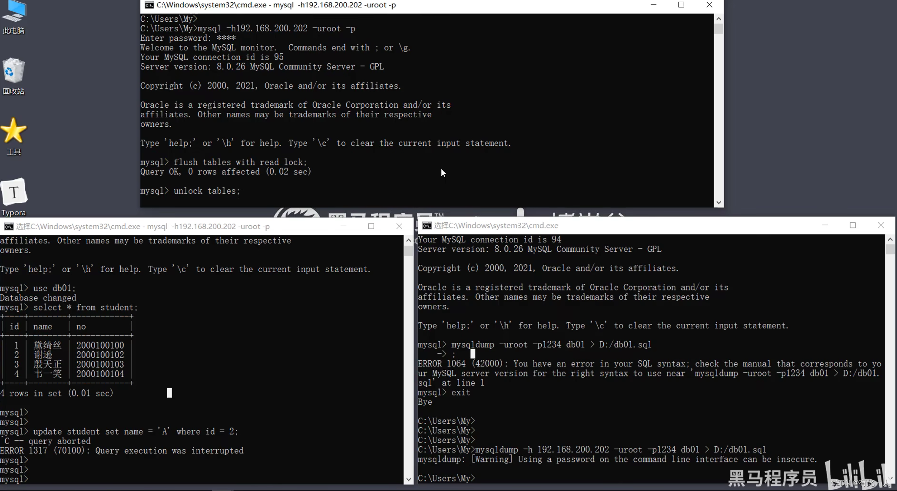The width and height of the screenshot is (897, 491).
Task: Launch the Typora desktop icon
Action: coord(14,197)
